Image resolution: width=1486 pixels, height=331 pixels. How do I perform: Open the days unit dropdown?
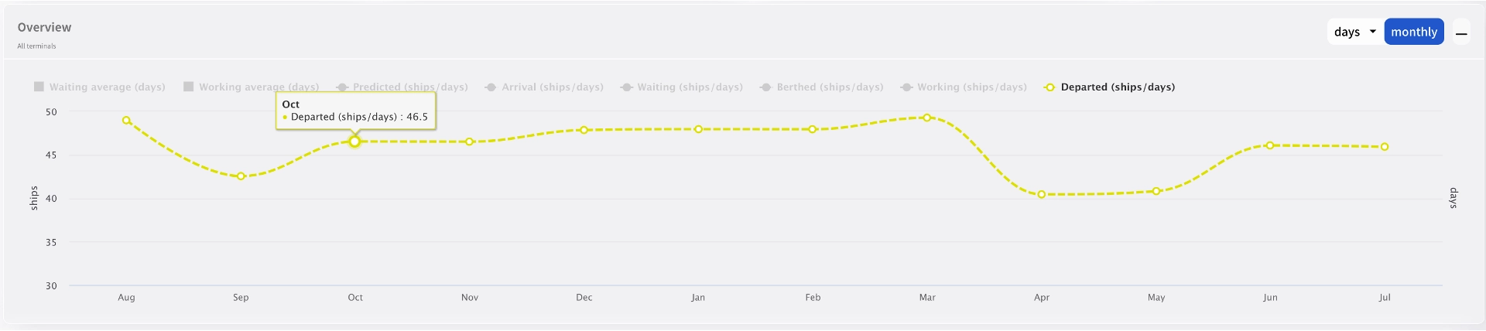1356,32
